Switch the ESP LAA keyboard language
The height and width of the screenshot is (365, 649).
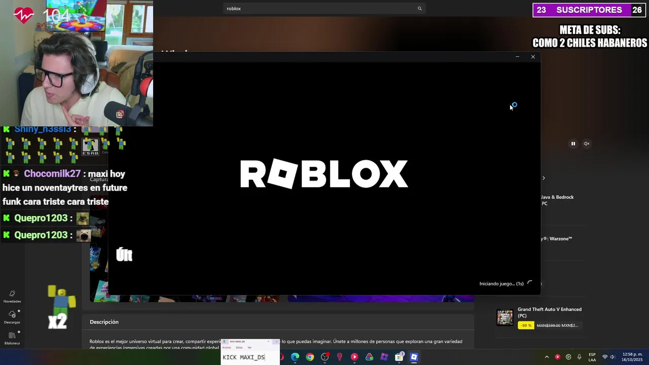(592, 357)
